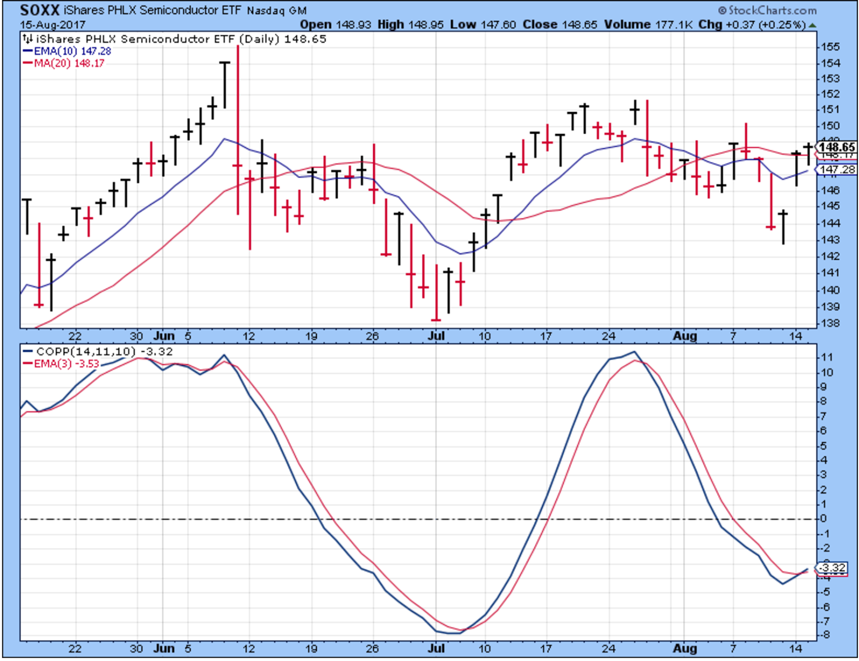Click the 11 label on the Coppock value axis

pos(827,357)
